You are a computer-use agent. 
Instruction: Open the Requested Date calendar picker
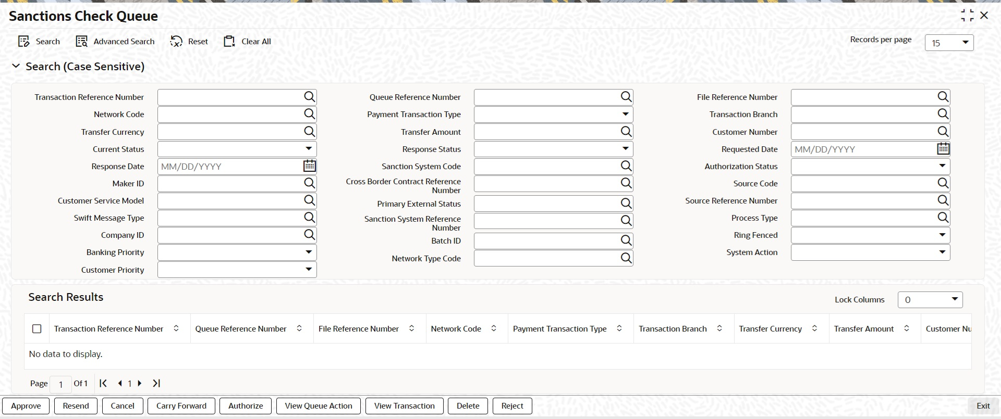click(943, 149)
